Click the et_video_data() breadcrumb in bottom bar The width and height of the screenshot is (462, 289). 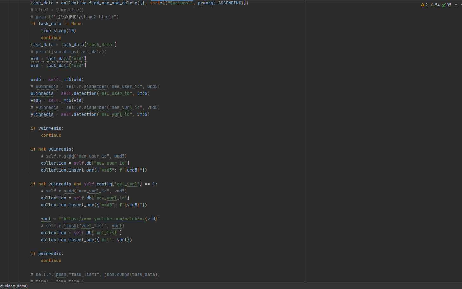tap(14, 286)
